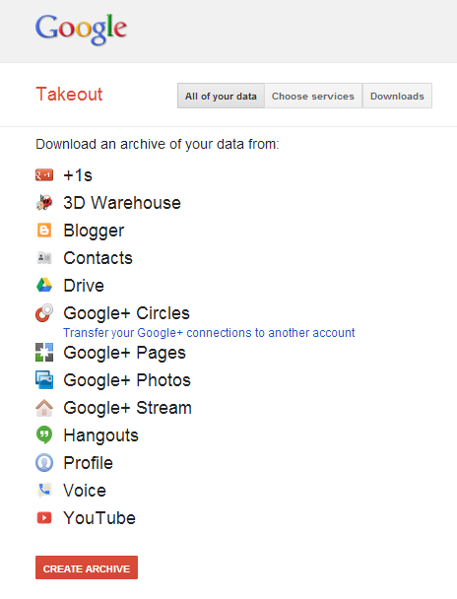Image resolution: width=457 pixels, height=599 pixels.
Task: Open the Choose services tab
Action: pyautogui.click(x=313, y=96)
